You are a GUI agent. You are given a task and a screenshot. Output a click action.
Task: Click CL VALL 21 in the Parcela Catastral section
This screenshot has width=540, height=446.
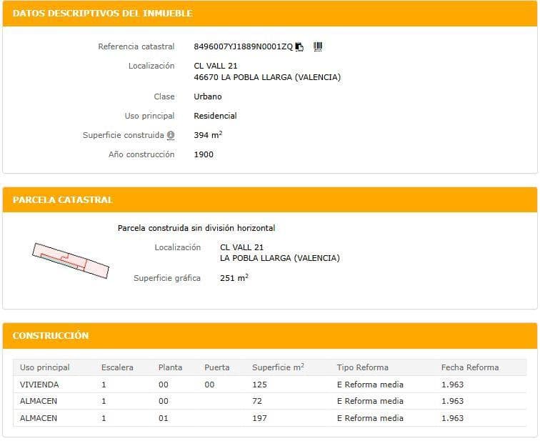click(241, 247)
